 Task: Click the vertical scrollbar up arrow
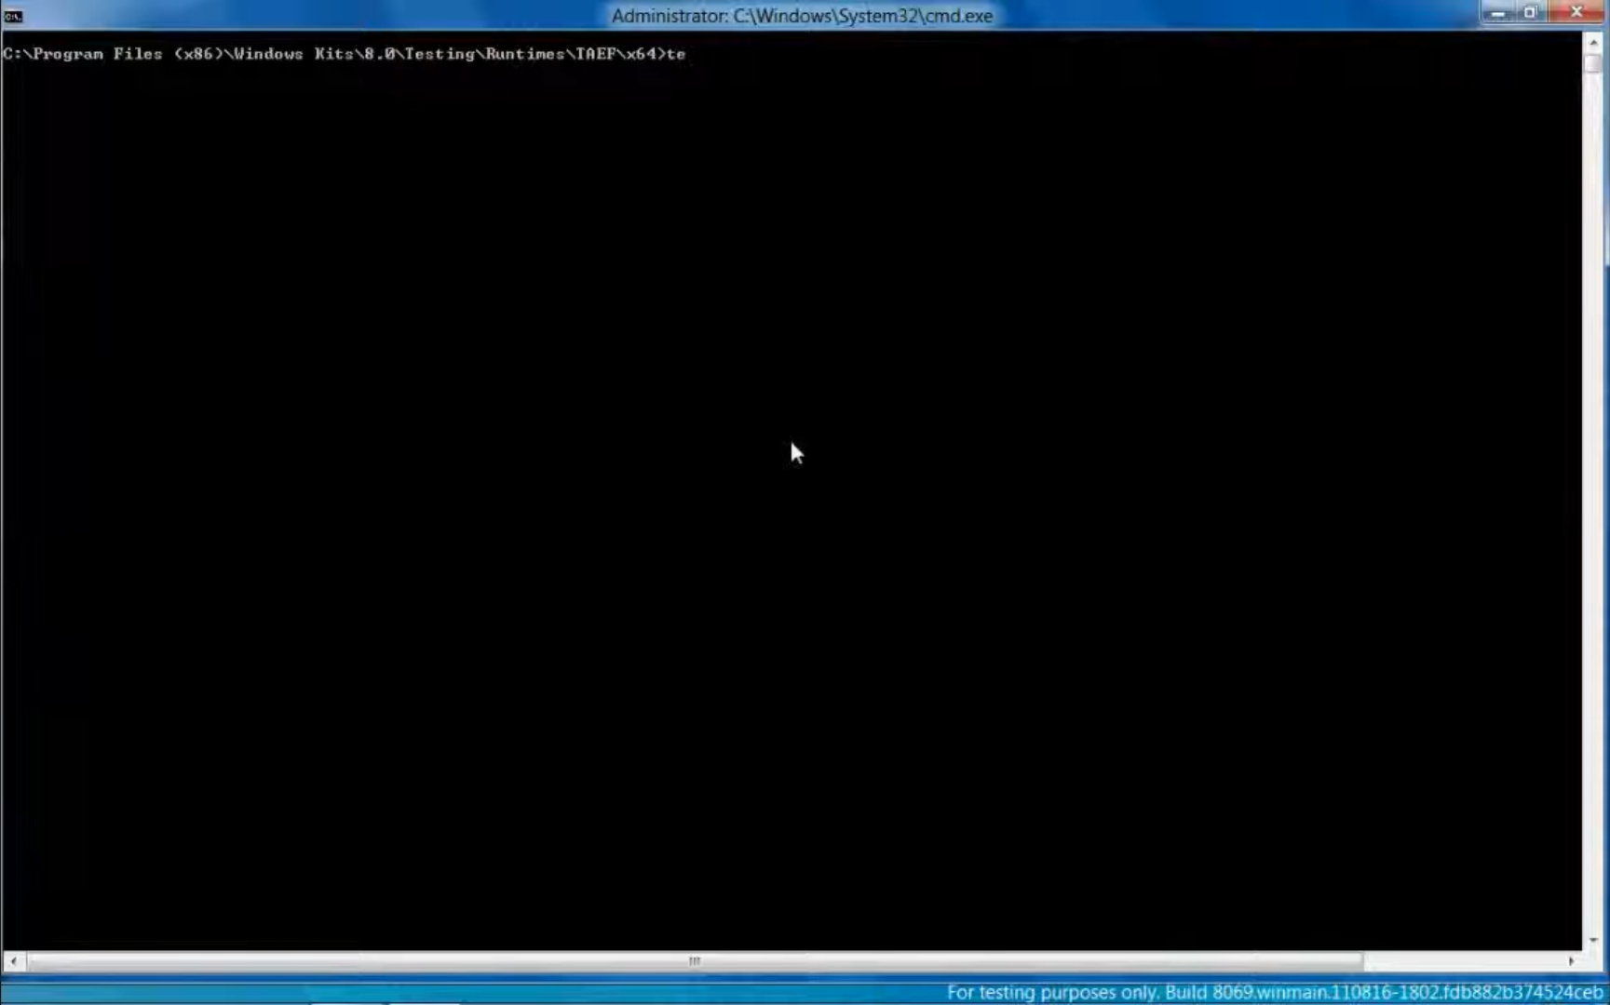pos(1593,43)
